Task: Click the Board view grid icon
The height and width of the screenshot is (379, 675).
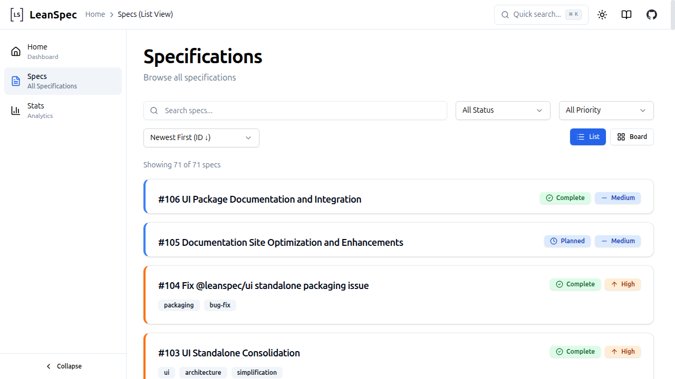Action: tap(621, 137)
